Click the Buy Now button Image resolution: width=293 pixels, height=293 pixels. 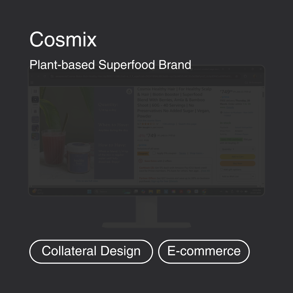237,163
